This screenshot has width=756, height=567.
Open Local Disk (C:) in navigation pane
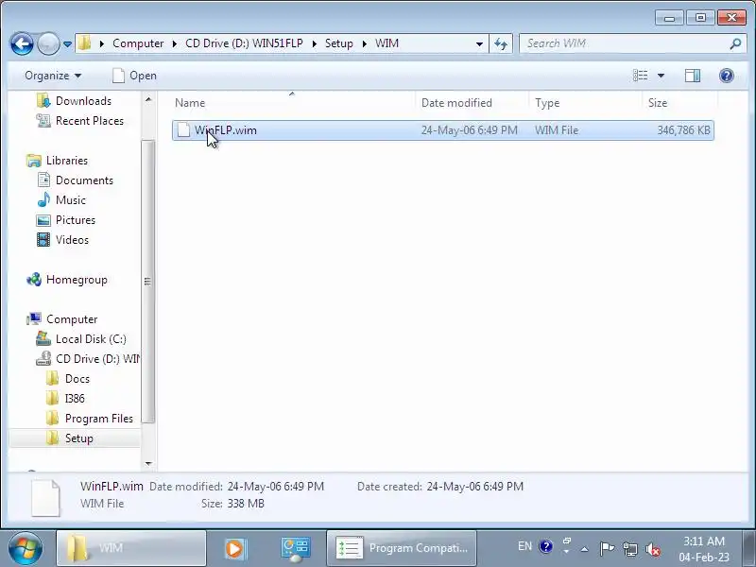[x=81, y=339]
